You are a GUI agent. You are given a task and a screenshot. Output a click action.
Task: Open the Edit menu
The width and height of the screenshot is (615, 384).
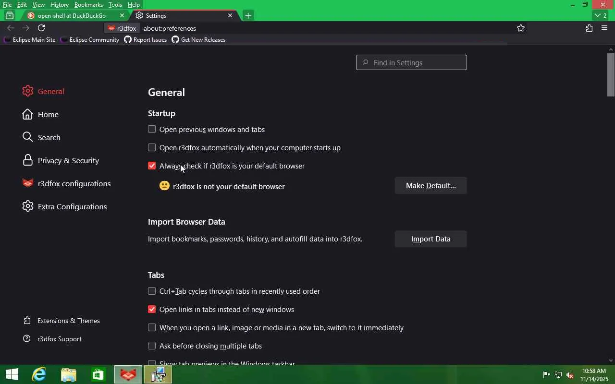coord(22,5)
